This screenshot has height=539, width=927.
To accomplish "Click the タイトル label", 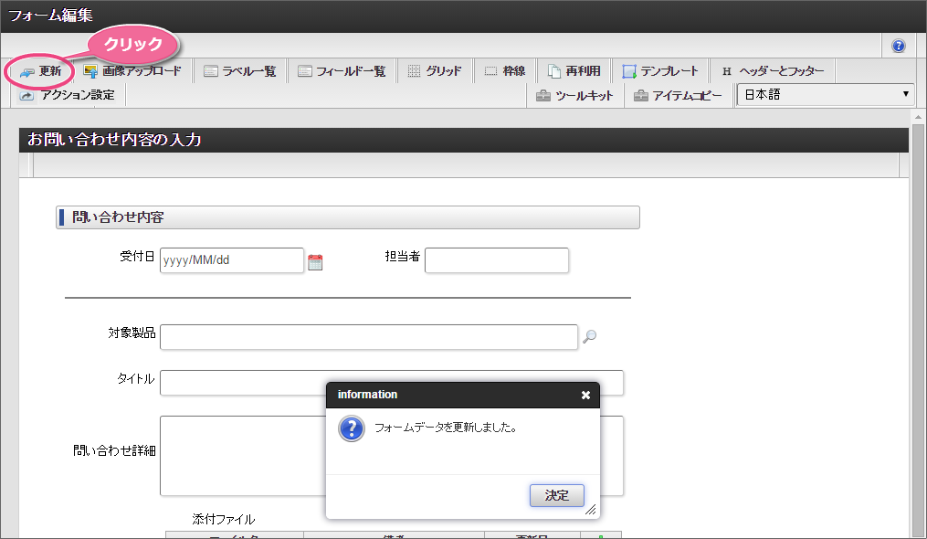I will coord(135,378).
